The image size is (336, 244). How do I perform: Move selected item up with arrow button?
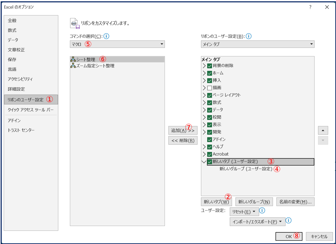tap(323, 130)
